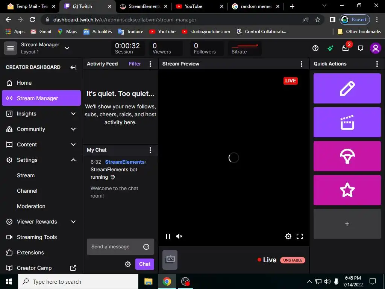The height and width of the screenshot is (289, 385).
Task: Open the Whispers chat bubble icon
Action: [x=361, y=48]
